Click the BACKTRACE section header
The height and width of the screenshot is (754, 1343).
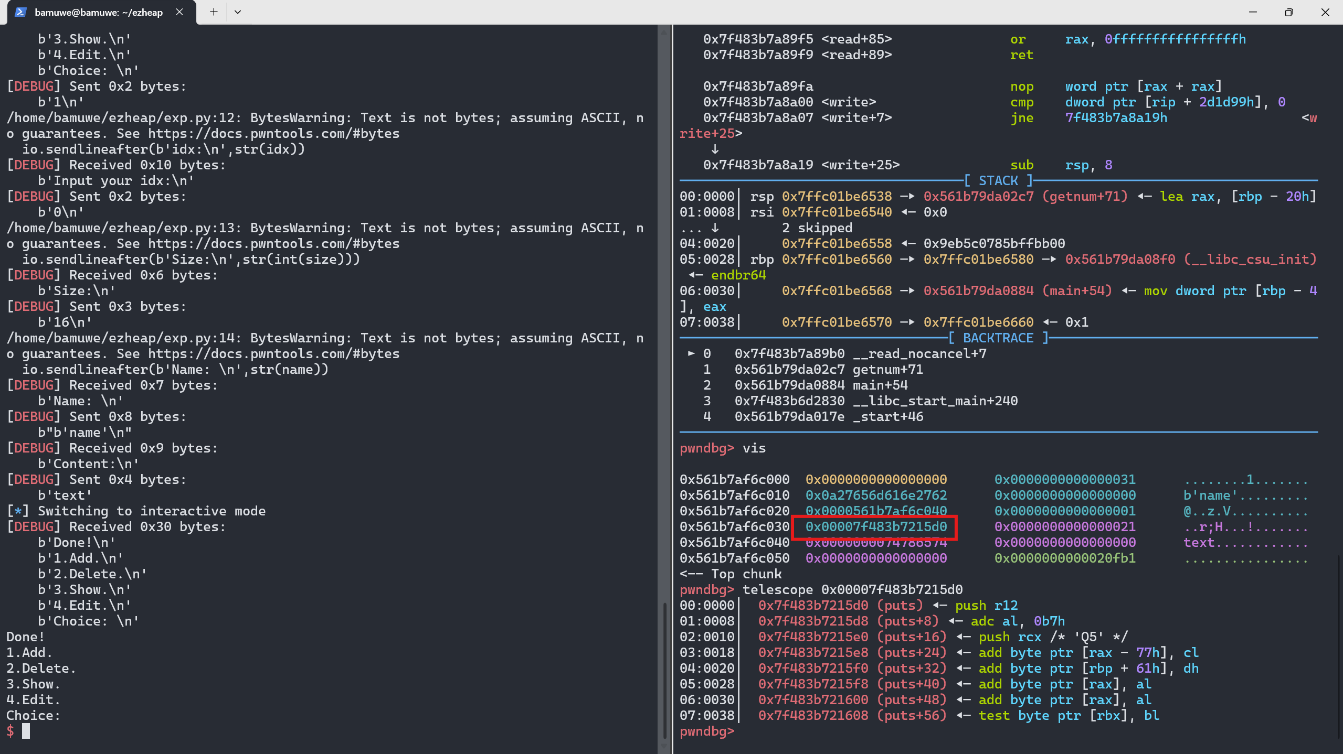(x=998, y=338)
